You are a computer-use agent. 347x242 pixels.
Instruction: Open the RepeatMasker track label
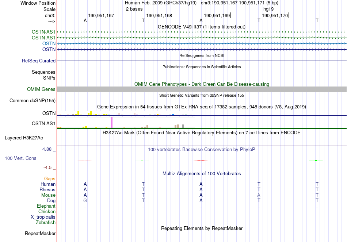(40, 233)
